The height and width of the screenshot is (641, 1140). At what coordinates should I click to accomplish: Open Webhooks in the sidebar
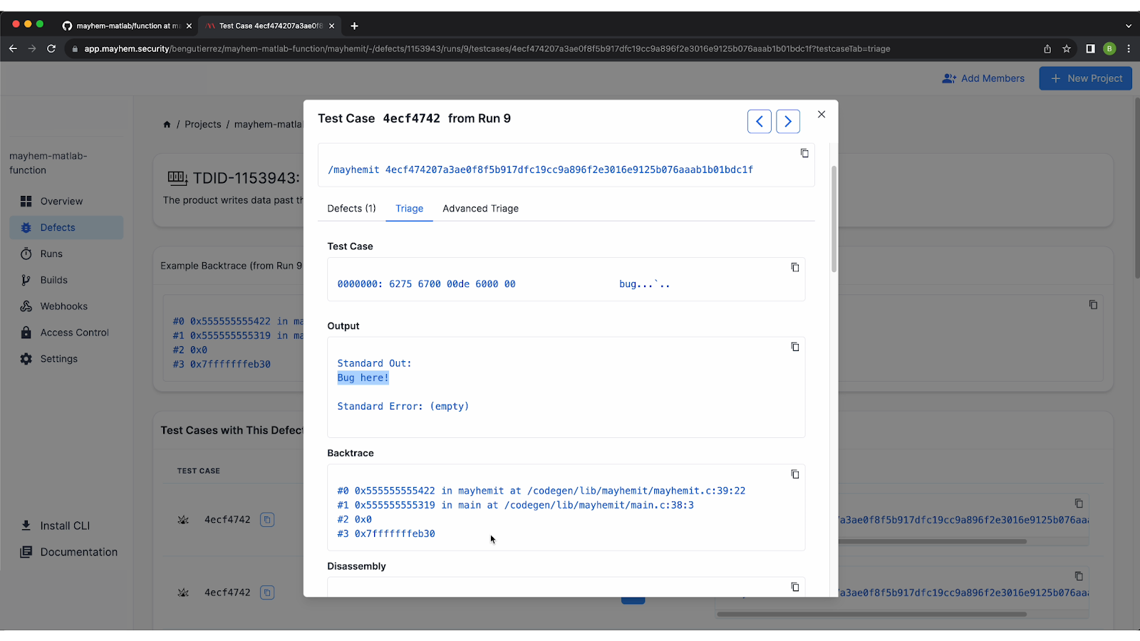66,306
